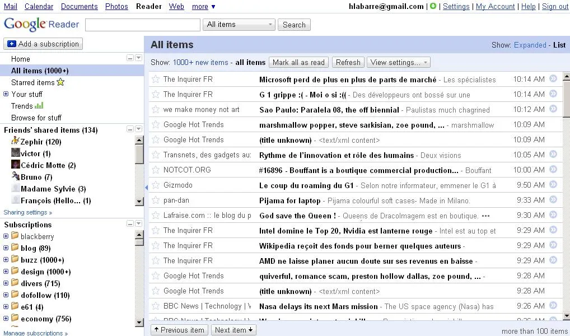Open original link arrow for Intel domine item

[x=553, y=230]
